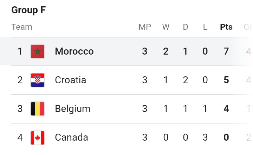This screenshot has height=155, width=253.
Task: Click Morocco's 7 points value
Action: point(226,51)
